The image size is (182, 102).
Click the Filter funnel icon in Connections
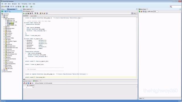tap(8, 11)
